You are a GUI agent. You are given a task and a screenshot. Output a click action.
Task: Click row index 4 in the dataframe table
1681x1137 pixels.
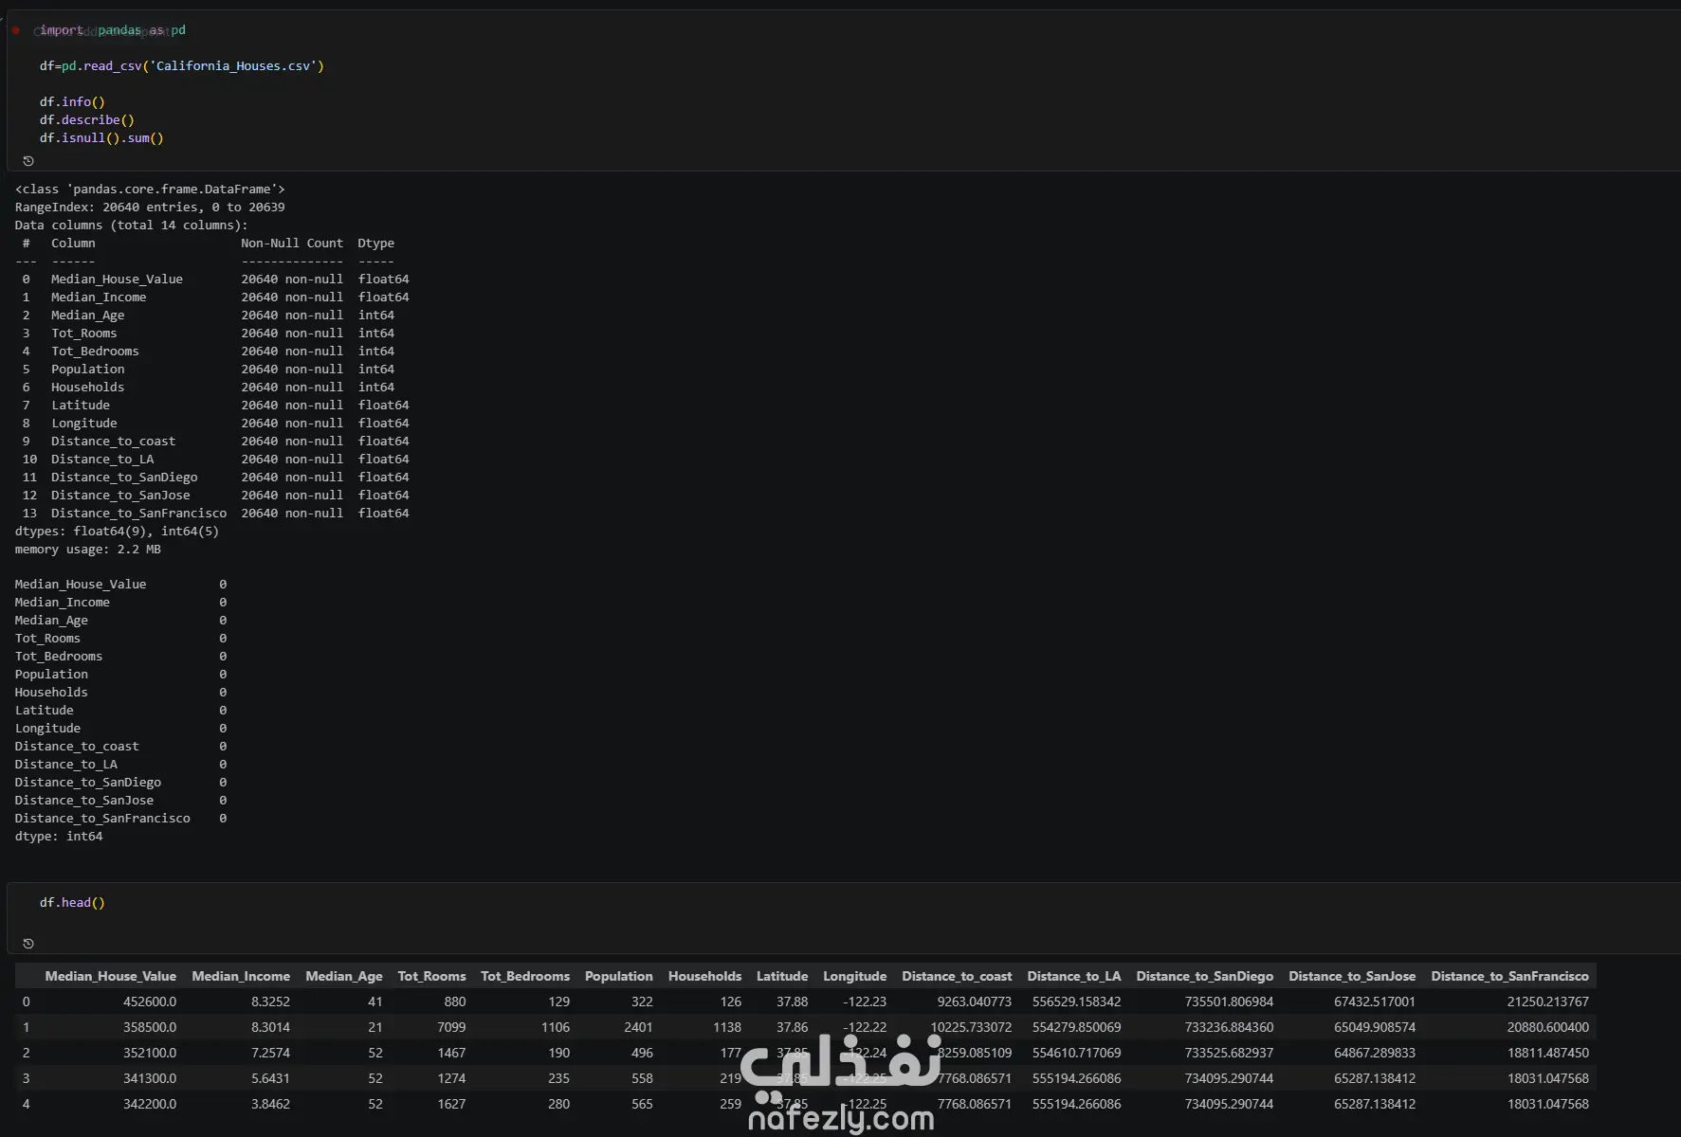(x=27, y=1104)
